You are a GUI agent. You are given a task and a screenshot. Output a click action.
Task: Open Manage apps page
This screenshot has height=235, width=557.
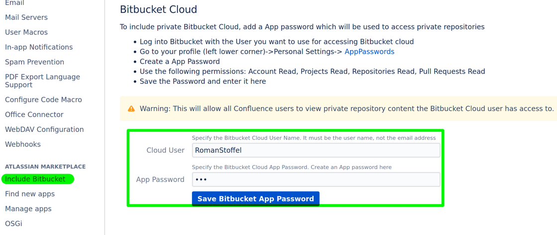pyautogui.click(x=28, y=209)
